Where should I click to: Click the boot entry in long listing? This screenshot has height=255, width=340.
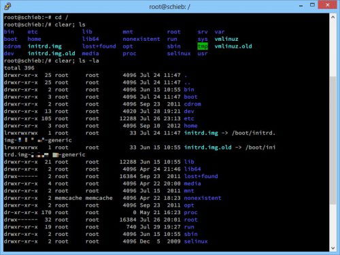pyautogui.click(x=190, y=97)
